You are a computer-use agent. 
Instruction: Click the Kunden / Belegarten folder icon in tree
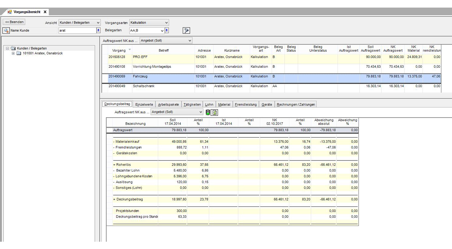pos(13,49)
